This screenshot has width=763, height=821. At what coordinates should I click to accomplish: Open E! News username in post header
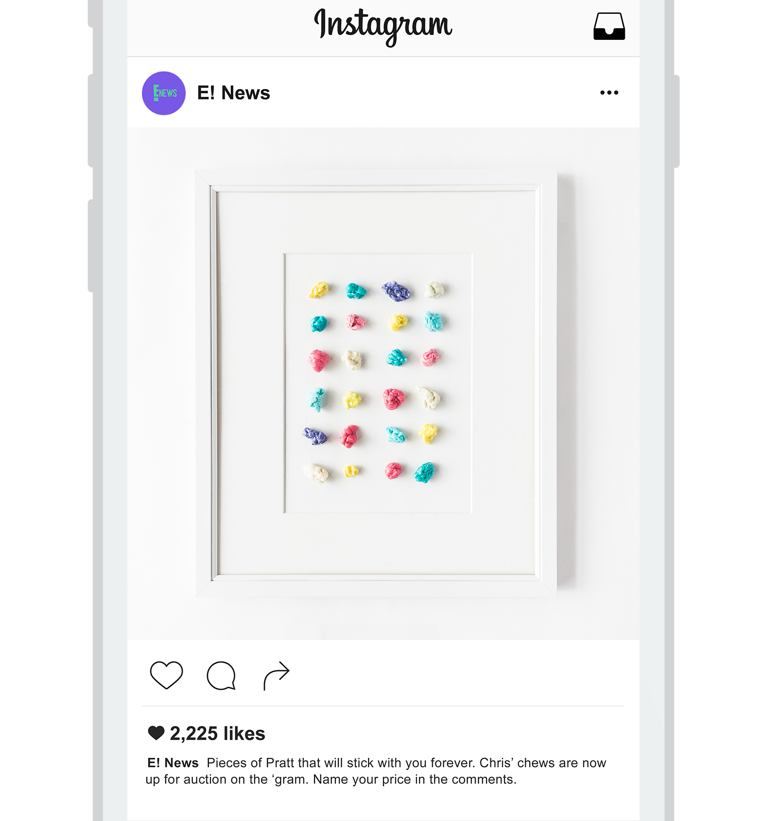[233, 93]
